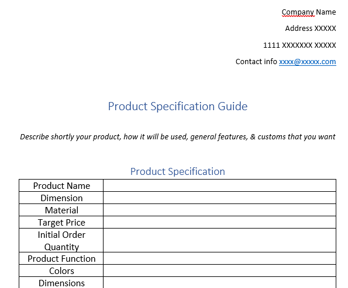Viewport: 348px width, 288px height.
Task: Click the Address XXXXX line
Action: click(x=311, y=29)
